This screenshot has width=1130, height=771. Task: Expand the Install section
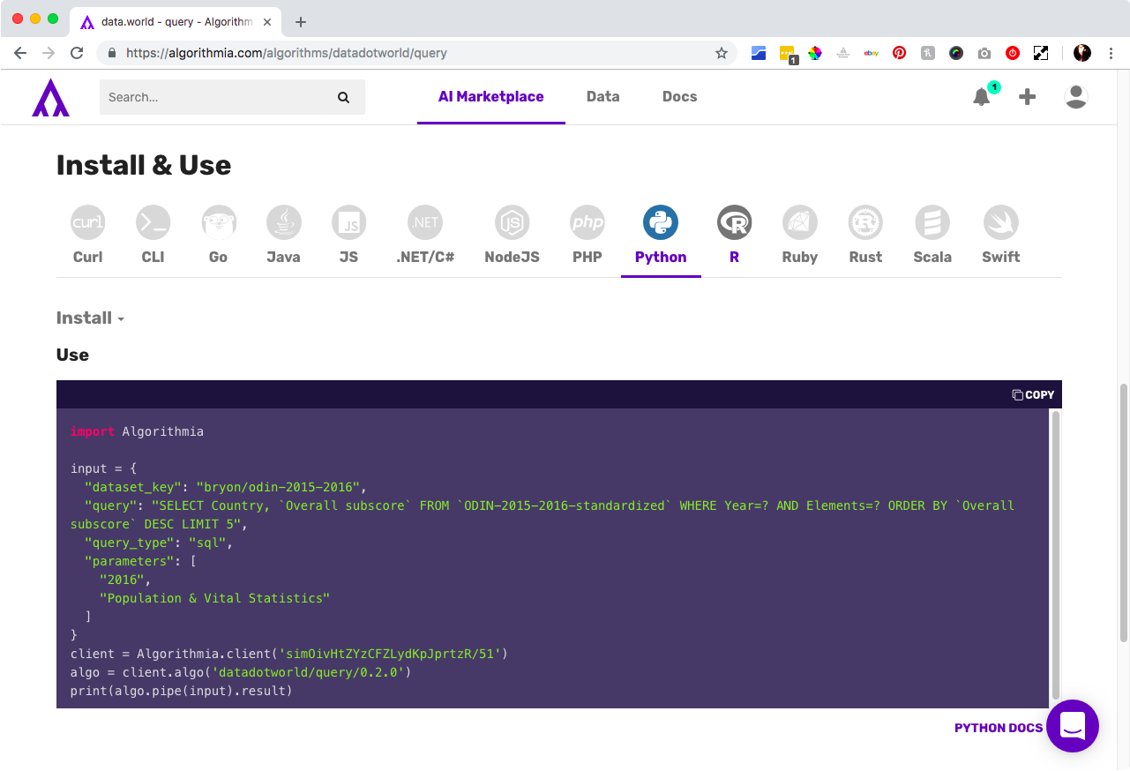(90, 318)
